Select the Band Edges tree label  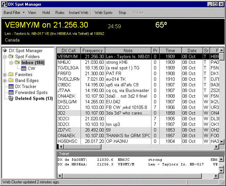(x=27, y=80)
